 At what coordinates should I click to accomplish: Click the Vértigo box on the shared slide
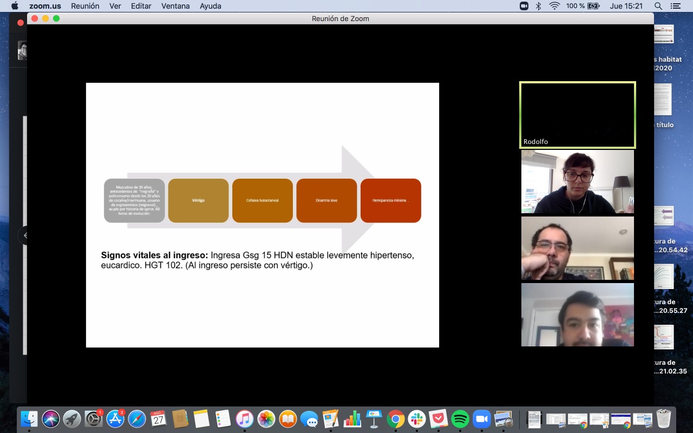[198, 200]
